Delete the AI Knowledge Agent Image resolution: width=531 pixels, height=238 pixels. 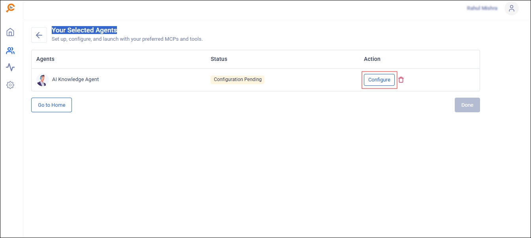(401, 80)
